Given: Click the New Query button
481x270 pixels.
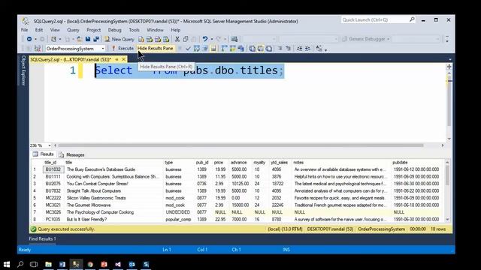Looking at the screenshot, I should [119, 39].
